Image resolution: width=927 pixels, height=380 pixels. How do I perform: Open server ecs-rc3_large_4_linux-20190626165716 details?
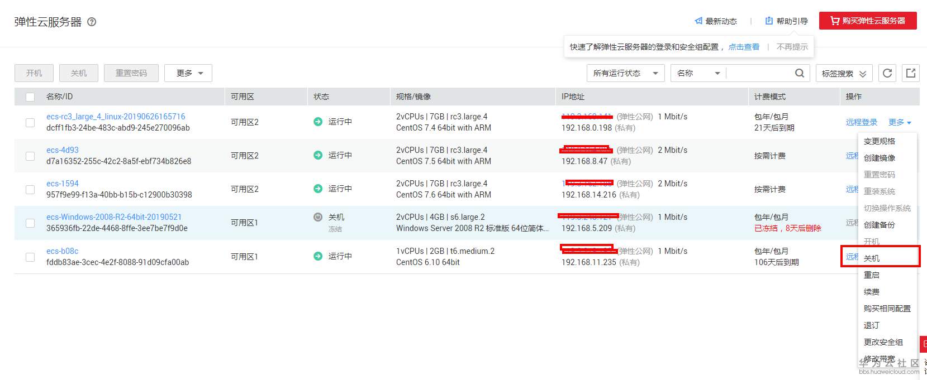[116, 117]
